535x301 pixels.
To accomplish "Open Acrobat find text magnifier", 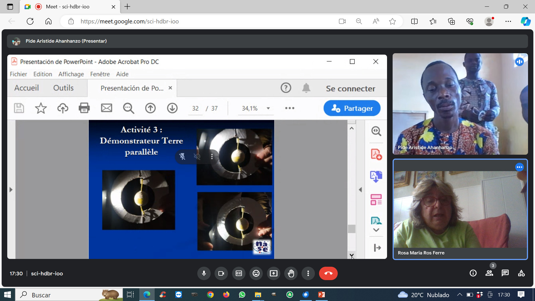I will [x=128, y=108].
